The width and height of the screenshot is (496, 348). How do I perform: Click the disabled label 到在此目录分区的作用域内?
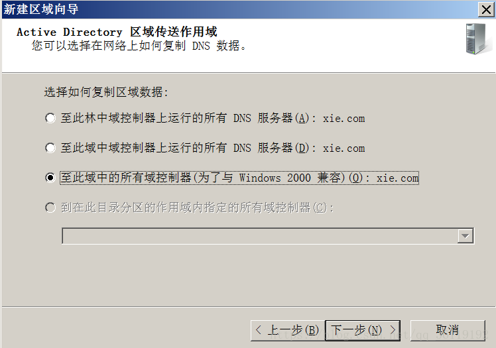coord(197,207)
